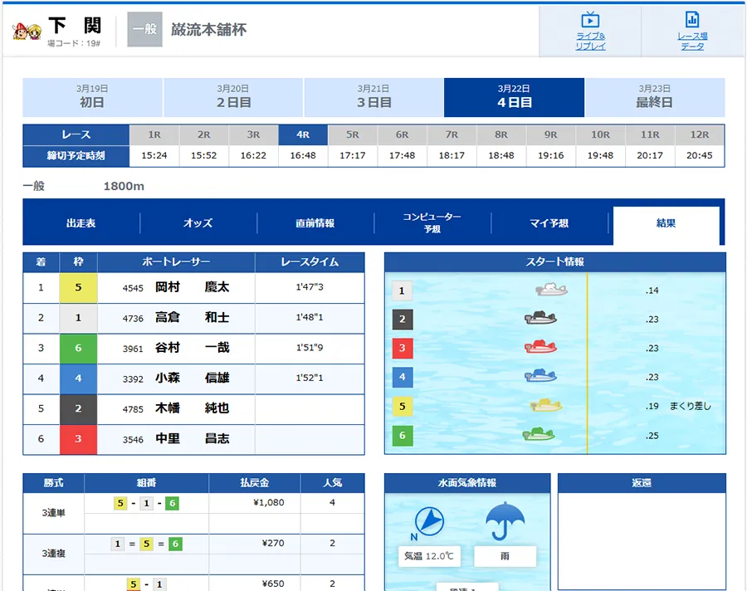Click the ライブ&リプレイ TV icon
Viewport: 747px width, 591px height.
[x=590, y=21]
